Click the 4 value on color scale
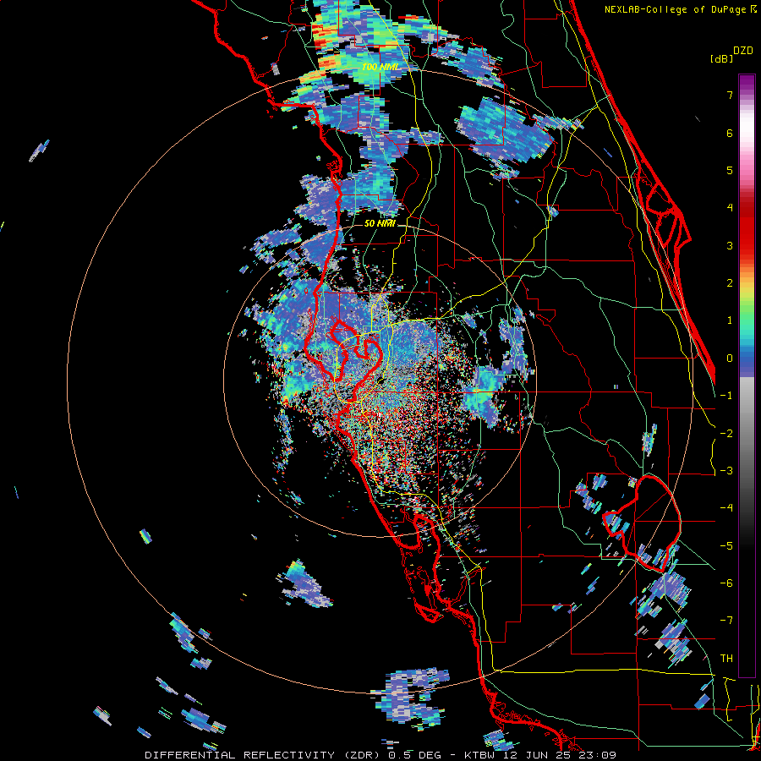 (x=730, y=208)
